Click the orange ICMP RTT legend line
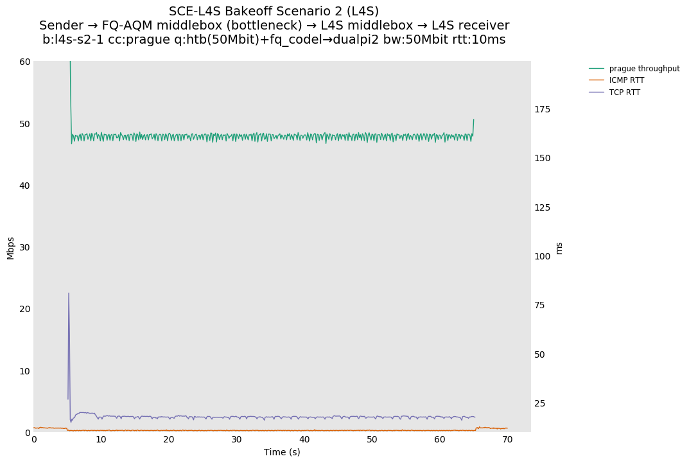This screenshot has width=689, height=463. 597,80
